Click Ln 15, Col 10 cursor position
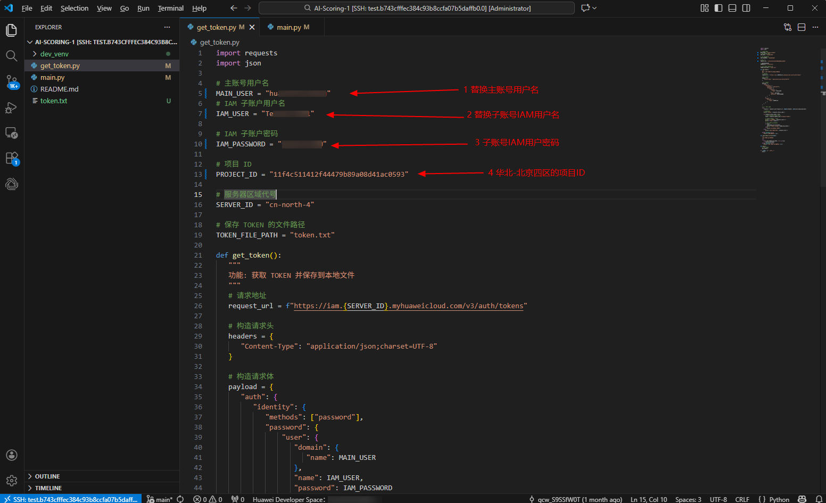Screen dimensions: 826x503 [649, 499]
